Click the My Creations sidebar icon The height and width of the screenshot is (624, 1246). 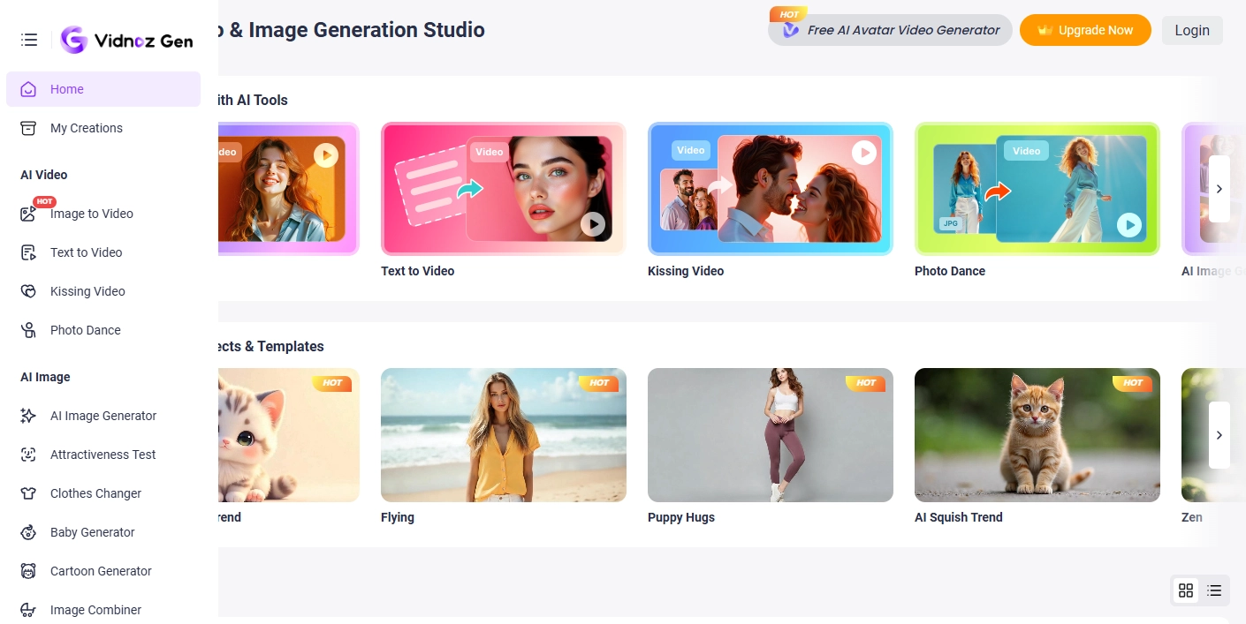pos(27,128)
